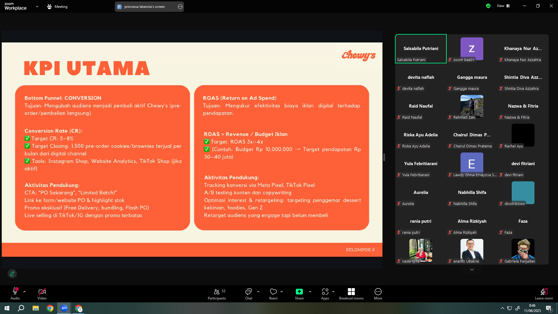Check the green encryption shield icon
Screen dimensions: 558x314
point(488,6)
